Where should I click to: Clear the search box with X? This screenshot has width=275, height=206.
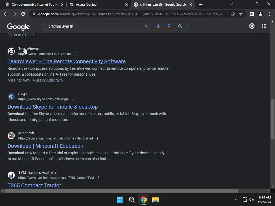click(x=146, y=26)
